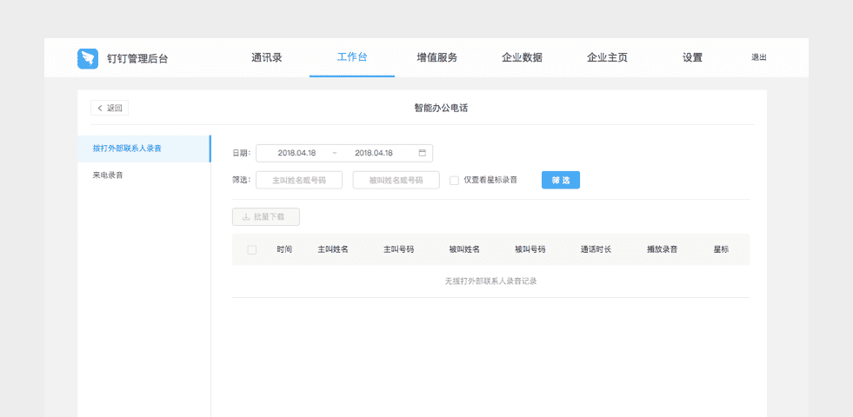The width and height of the screenshot is (853, 417).
Task: Open the 企业主页 tab
Action: [x=607, y=58]
